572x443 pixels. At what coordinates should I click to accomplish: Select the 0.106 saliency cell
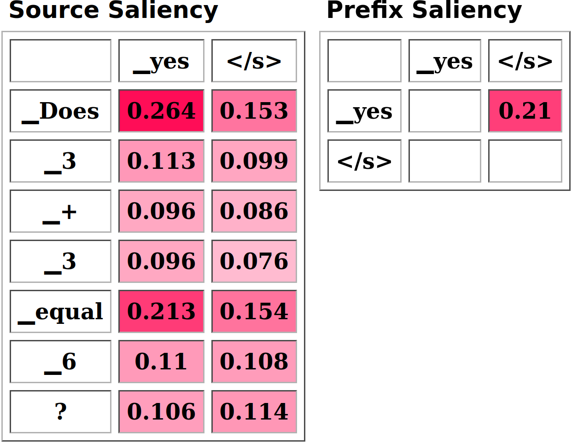click(x=161, y=412)
